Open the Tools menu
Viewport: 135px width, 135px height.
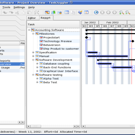pyautogui.click(x=6, y=7)
